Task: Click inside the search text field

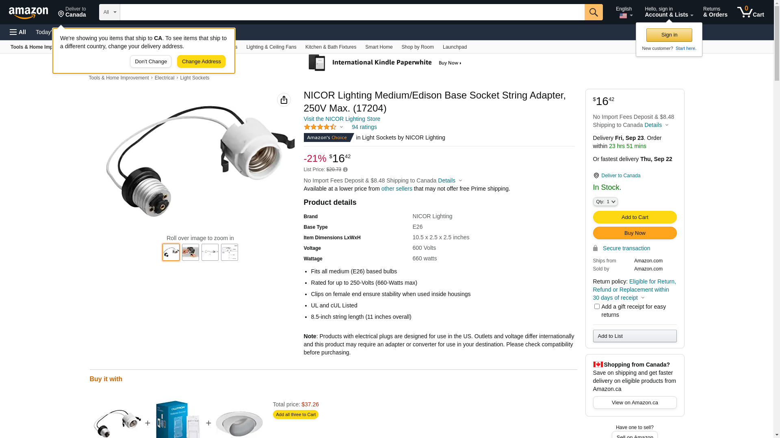Action: coord(352,12)
